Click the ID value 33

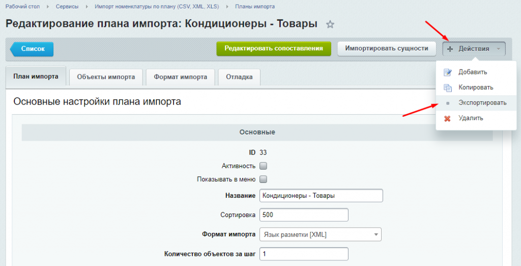pyautogui.click(x=263, y=152)
